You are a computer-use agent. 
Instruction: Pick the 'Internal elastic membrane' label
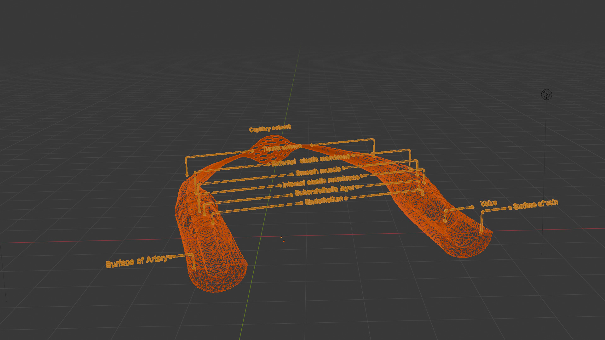[x=321, y=181]
